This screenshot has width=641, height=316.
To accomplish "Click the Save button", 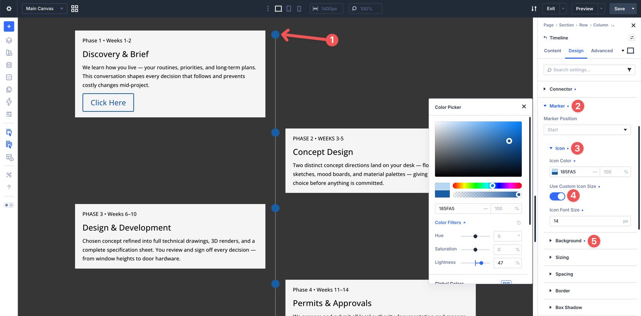I will (x=619, y=9).
